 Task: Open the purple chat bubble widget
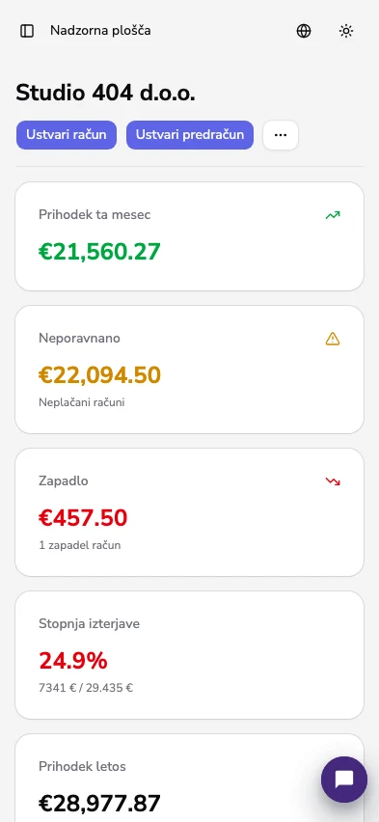(344, 779)
